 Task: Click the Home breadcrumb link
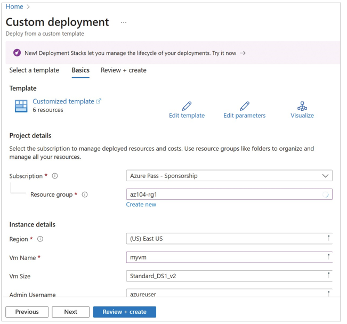14,6
